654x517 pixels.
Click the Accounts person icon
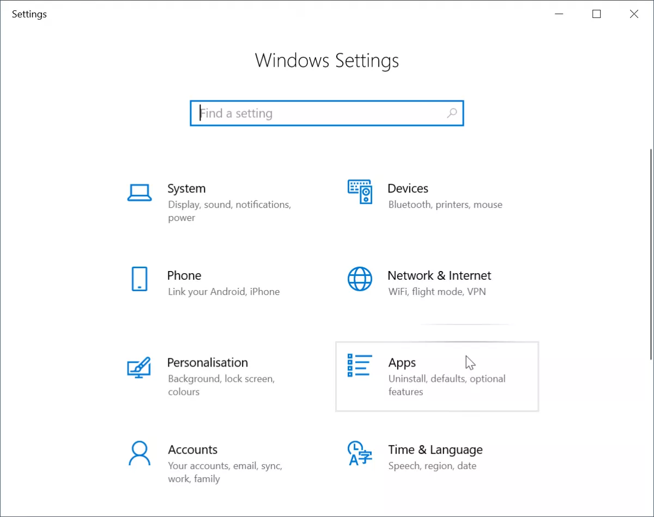[140, 453]
